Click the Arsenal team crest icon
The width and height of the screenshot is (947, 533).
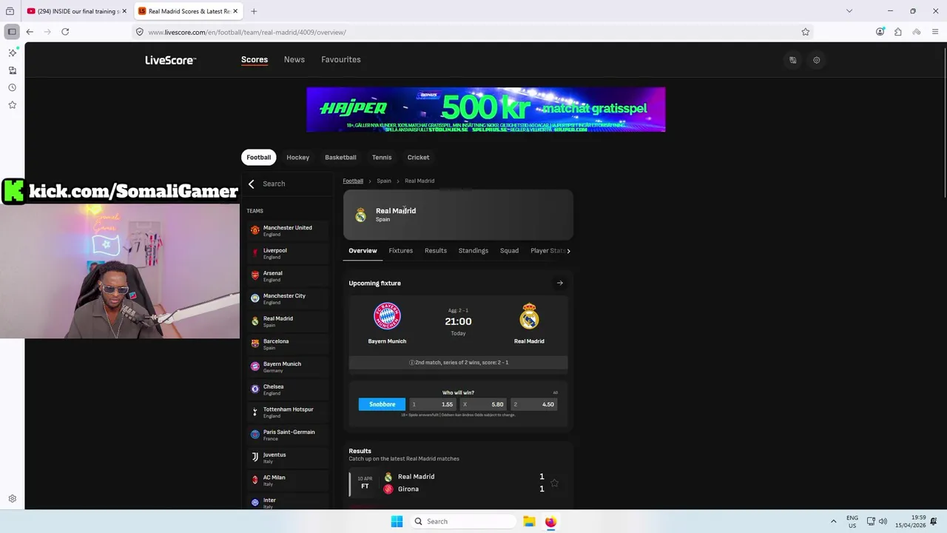(255, 275)
